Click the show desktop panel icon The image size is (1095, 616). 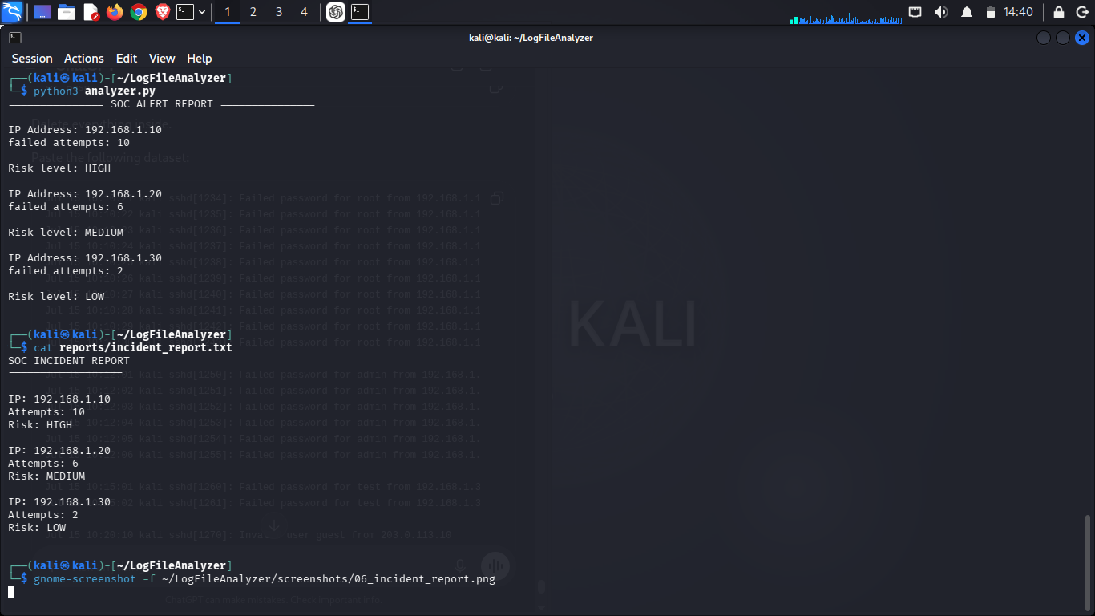point(42,12)
